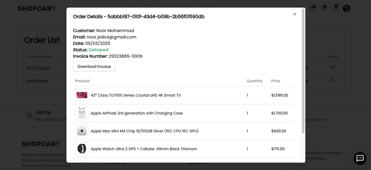Screen dimensions: 371x170
Task: Open the shopping cart icon in header
Action: 313,8
